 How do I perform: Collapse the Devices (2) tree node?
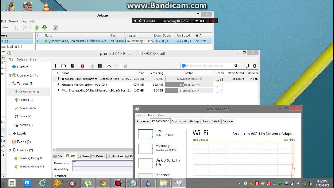click(10, 150)
